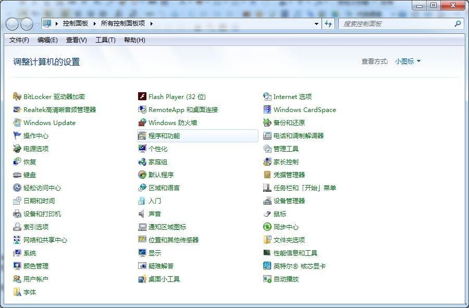469x308 pixels.
Task: Go forward with the Forward button
Action: click(27, 24)
